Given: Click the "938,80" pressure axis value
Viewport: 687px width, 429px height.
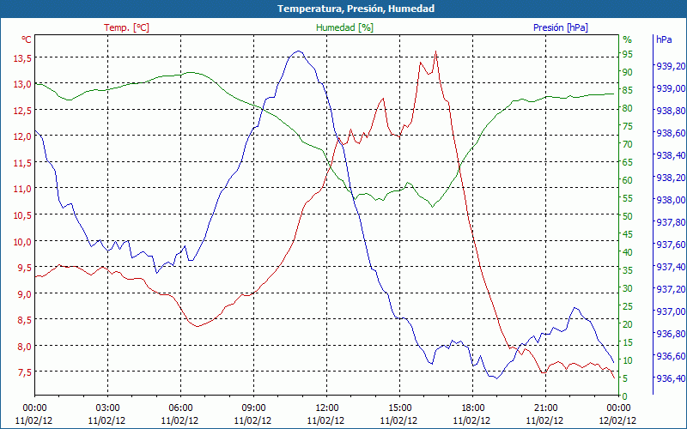Looking at the screenshot, I should coord(671,111).
